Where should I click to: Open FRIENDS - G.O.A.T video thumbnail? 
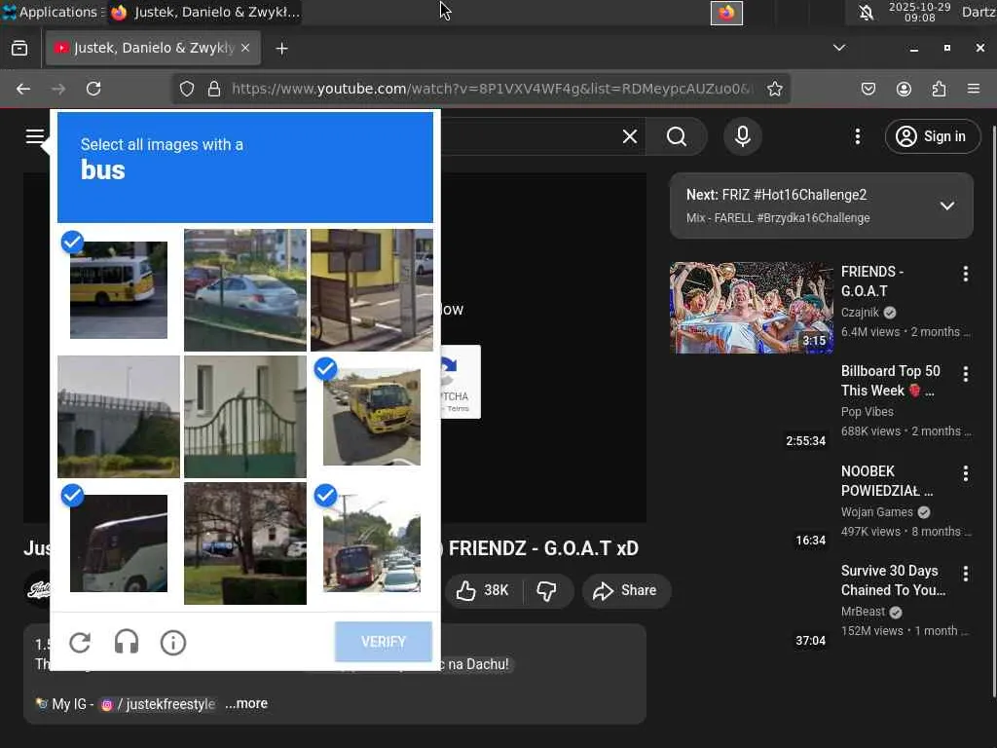[x=751, y=308]
